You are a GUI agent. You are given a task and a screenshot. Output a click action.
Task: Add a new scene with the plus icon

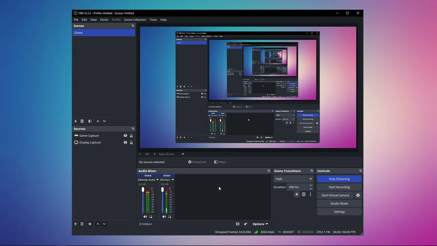[75, 121]
